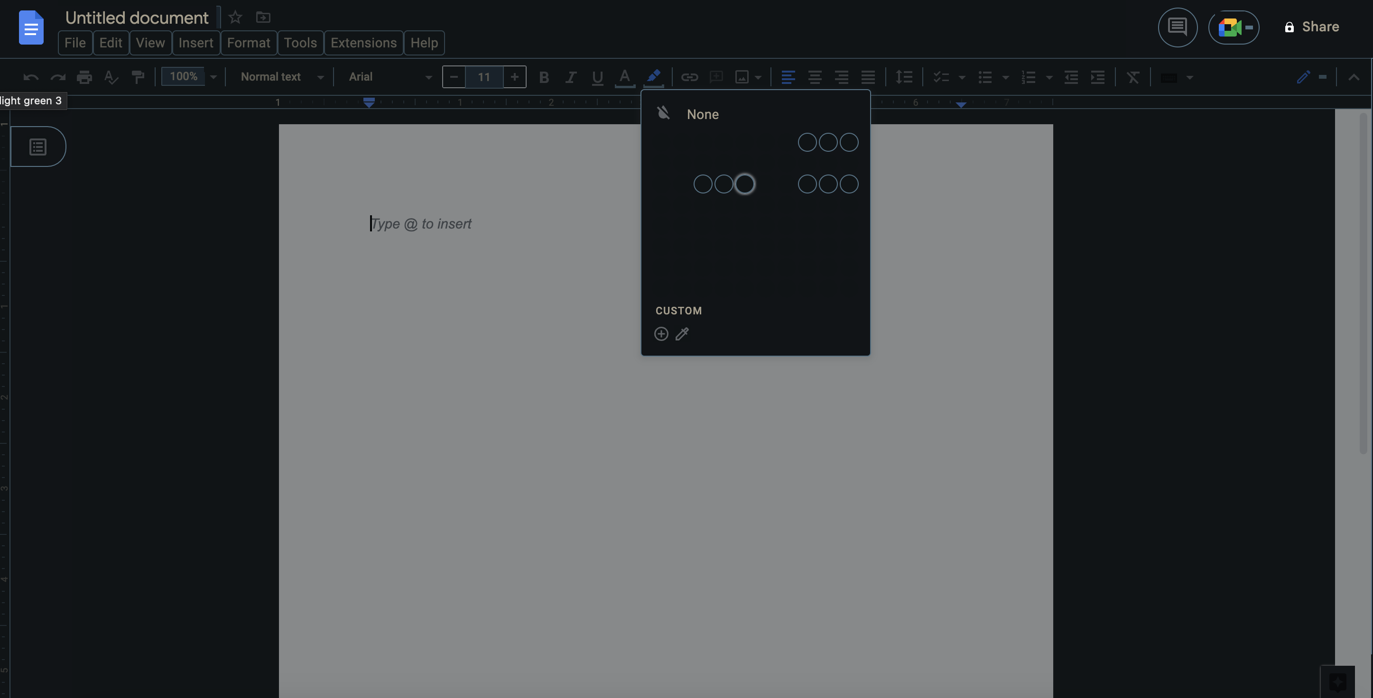Insert a link
Image resolution: width=1373 pixels, height=698 pixels.
[x=690, y=77]
